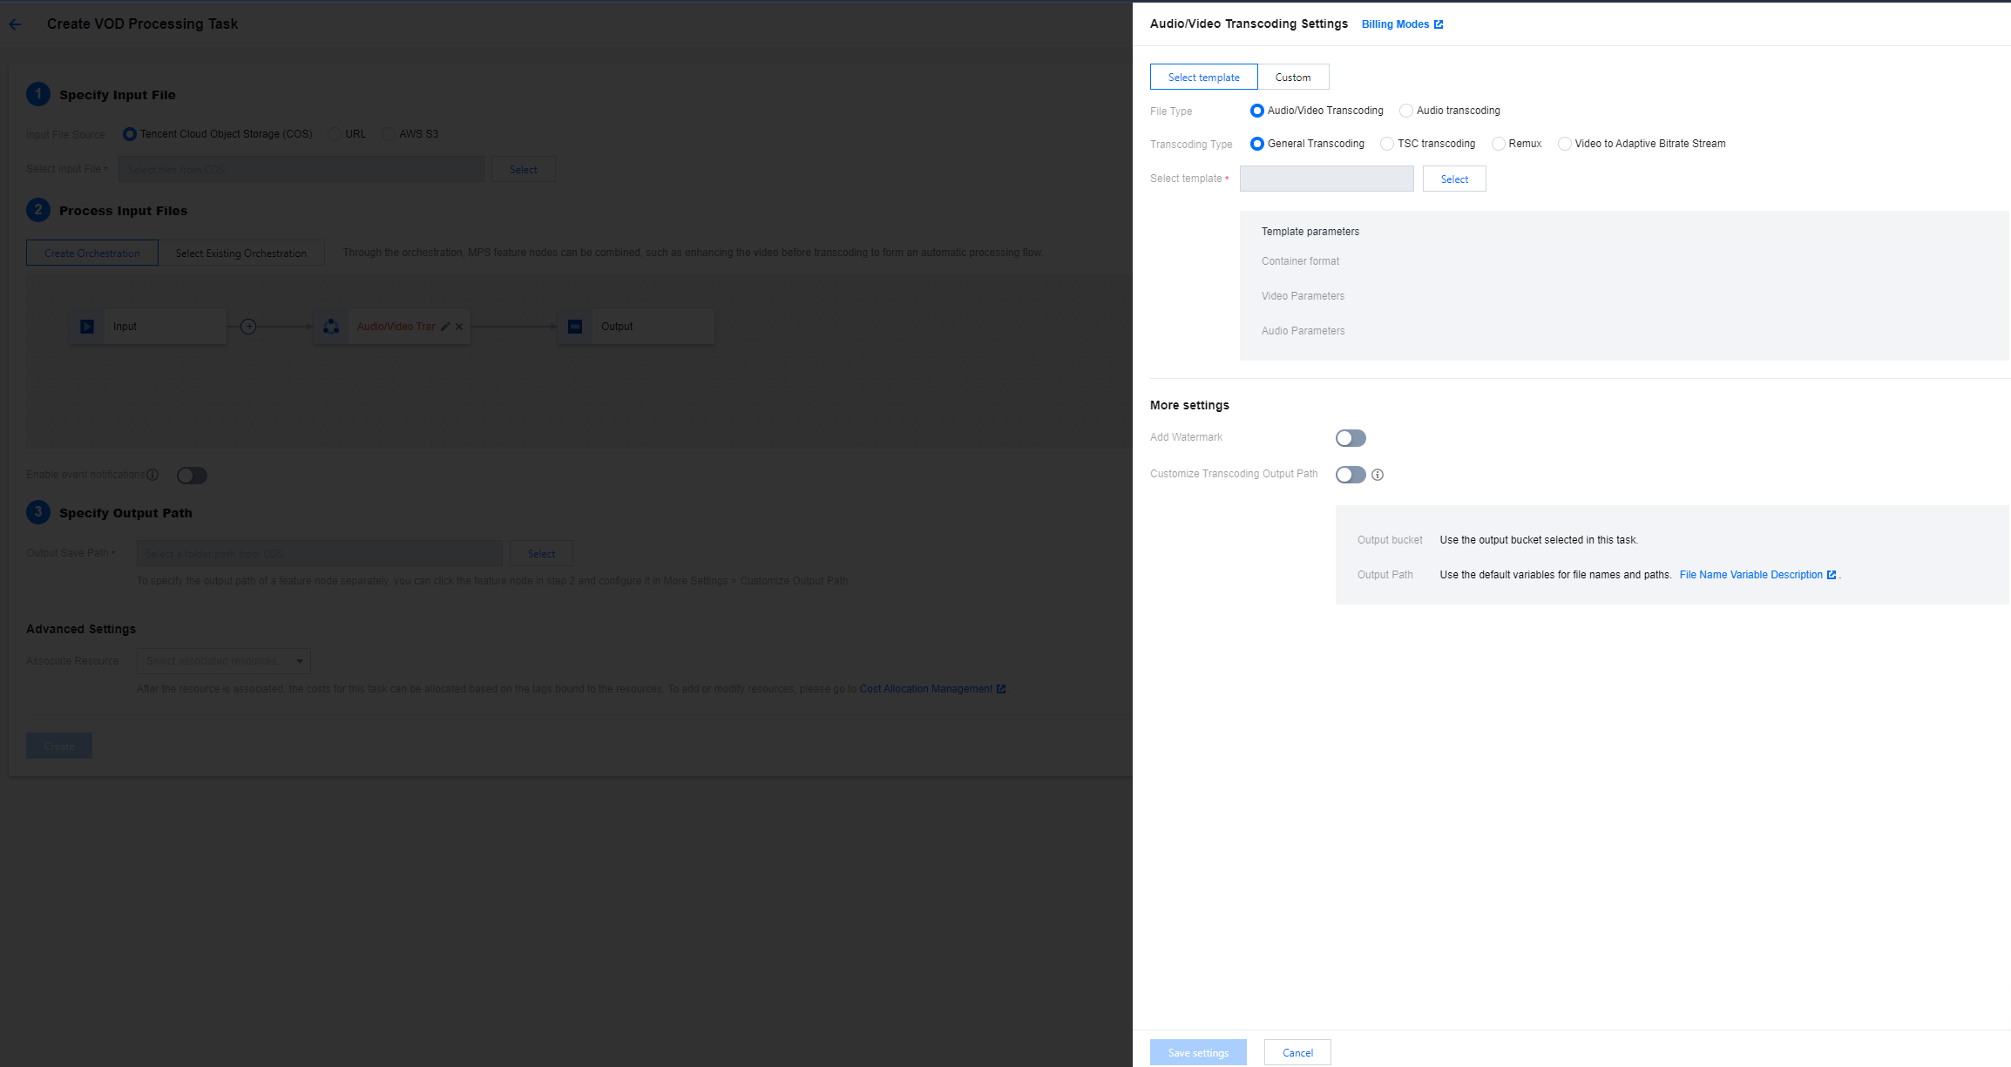This screenshot has width=2011, height=1067.
Task: Click Select button next to template field
Action: 1453,179
